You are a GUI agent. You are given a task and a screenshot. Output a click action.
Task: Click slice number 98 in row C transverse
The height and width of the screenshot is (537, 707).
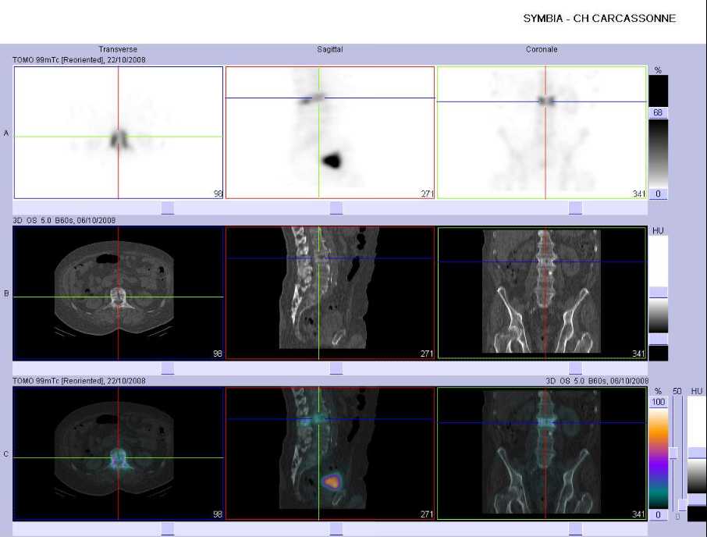point(218,514)
